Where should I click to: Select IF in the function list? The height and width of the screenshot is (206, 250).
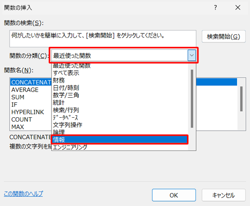[x=31, y=105]
